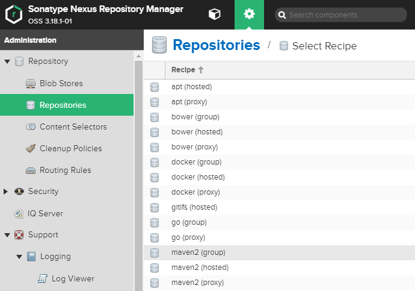Click the Routing Rules icon
The height and width of the screenshot is (291, 415).
[x=31, y=170]
